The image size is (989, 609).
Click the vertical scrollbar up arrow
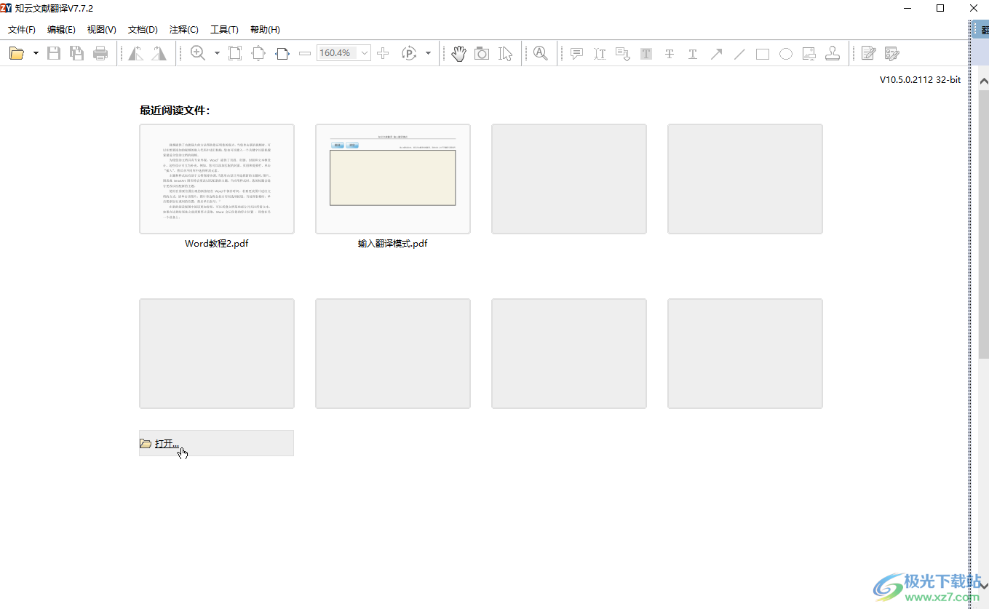click(983, 81)
